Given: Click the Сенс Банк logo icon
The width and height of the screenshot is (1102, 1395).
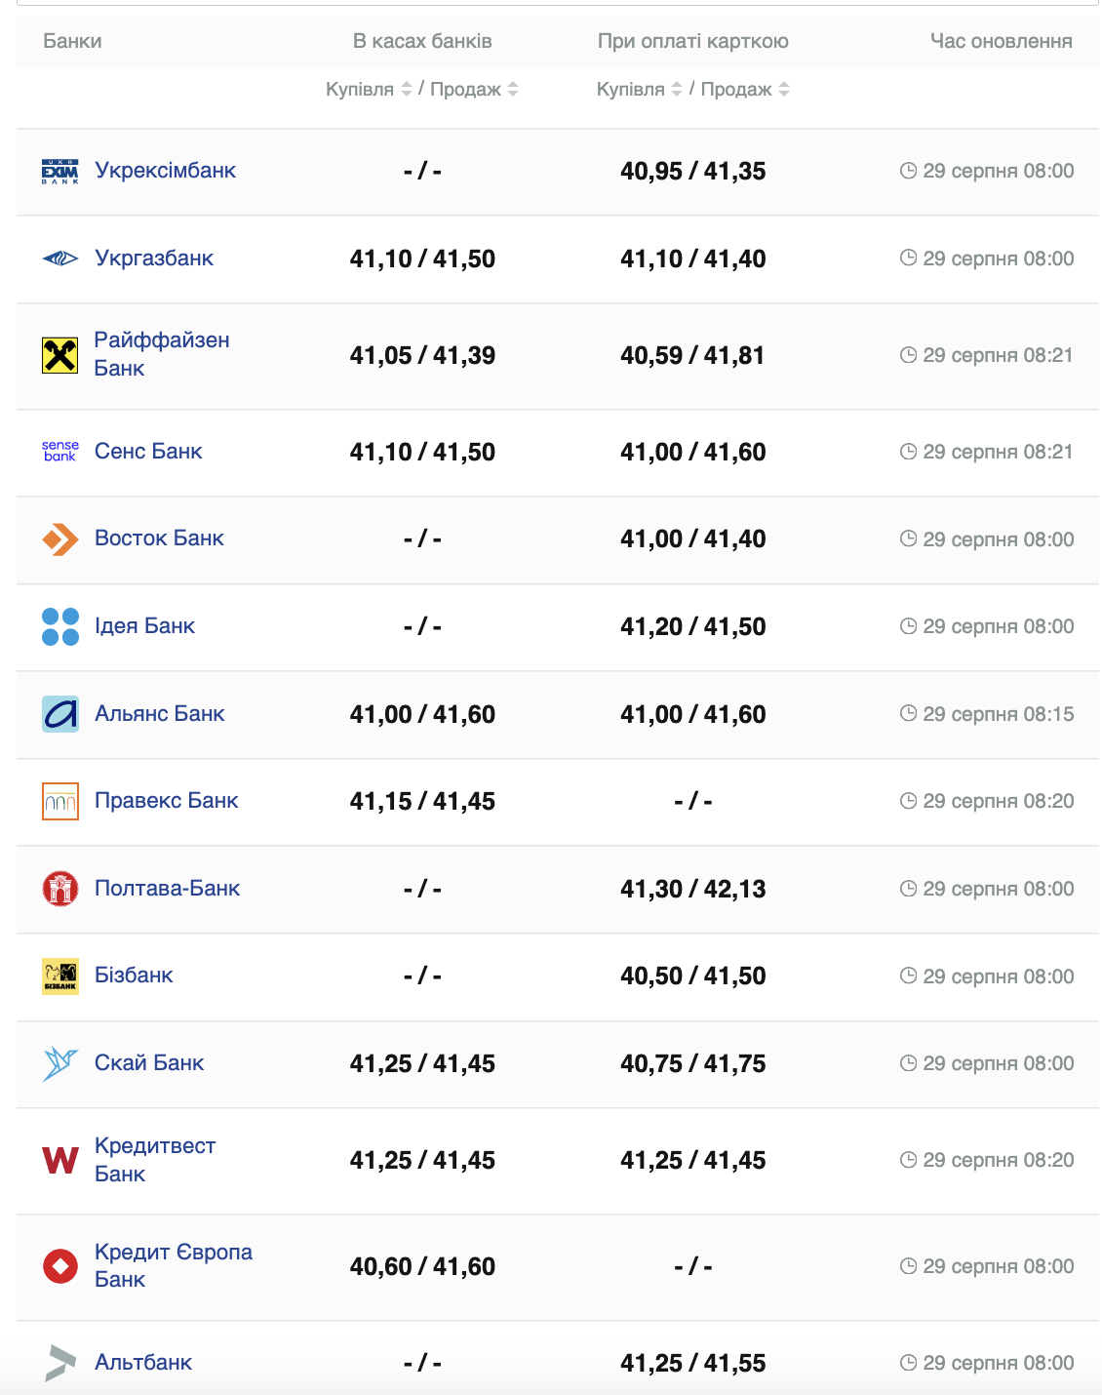Looking at the screenshot, I should point(60,451).
